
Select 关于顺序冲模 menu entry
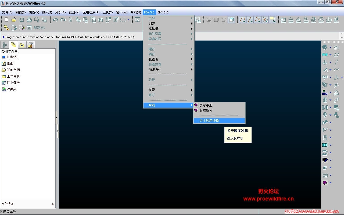click(219, 121)
